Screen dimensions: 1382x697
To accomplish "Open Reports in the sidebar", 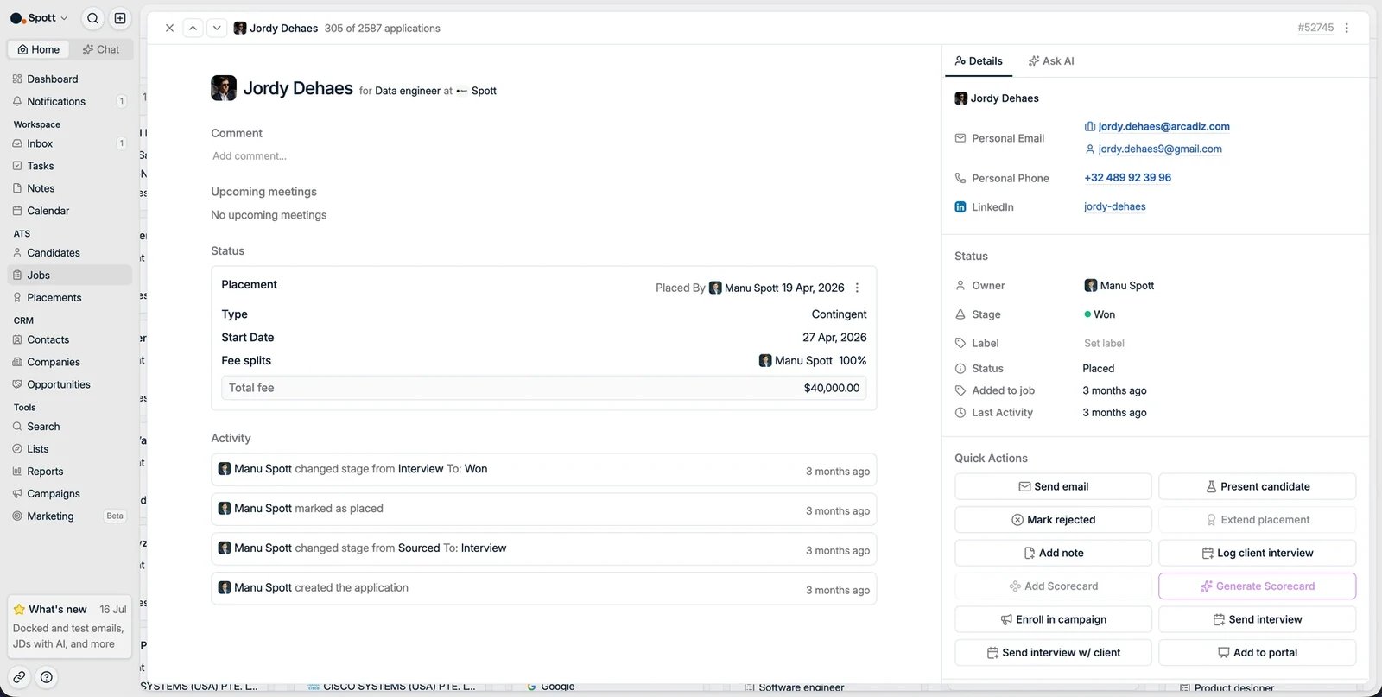I will 70,472.
